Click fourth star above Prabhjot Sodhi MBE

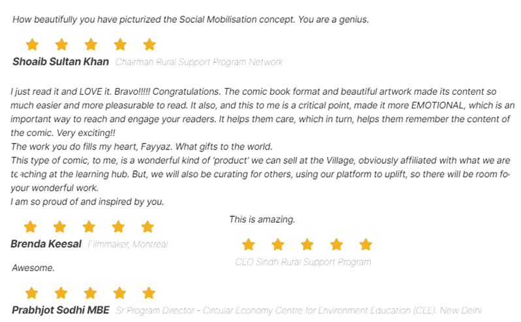point(119,293)
